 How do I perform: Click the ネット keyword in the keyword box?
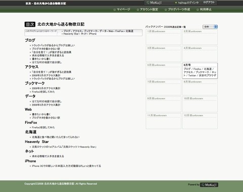[x=84, y=34]
